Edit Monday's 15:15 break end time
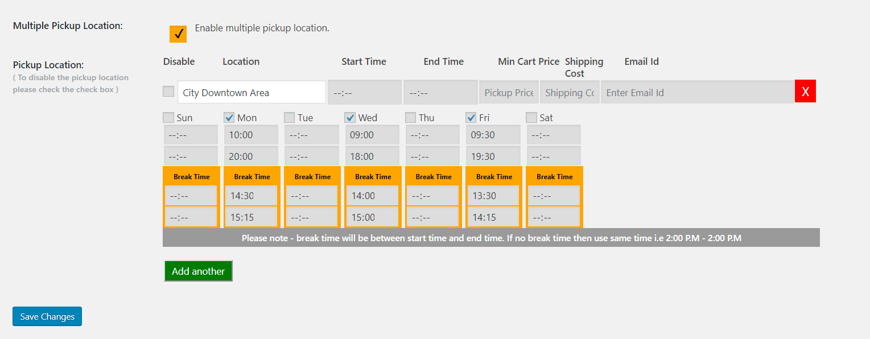The image size is (870, 339). [x=251, y=217]
